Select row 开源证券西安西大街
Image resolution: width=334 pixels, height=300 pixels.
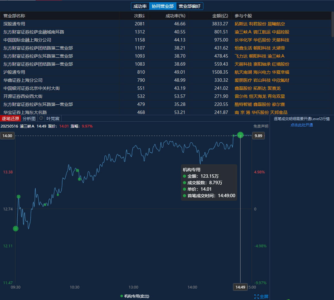click(x=166, y=96)
